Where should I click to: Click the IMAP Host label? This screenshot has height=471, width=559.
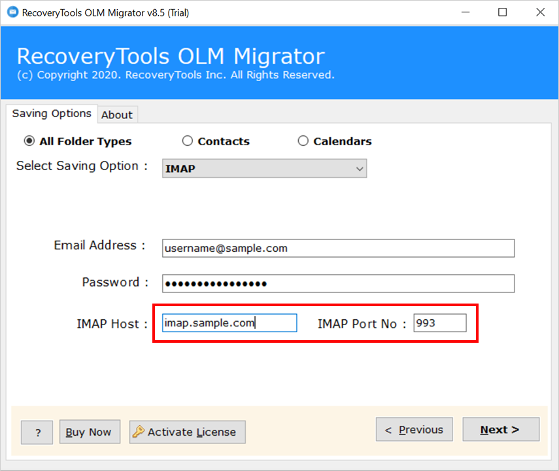[112, 324]
